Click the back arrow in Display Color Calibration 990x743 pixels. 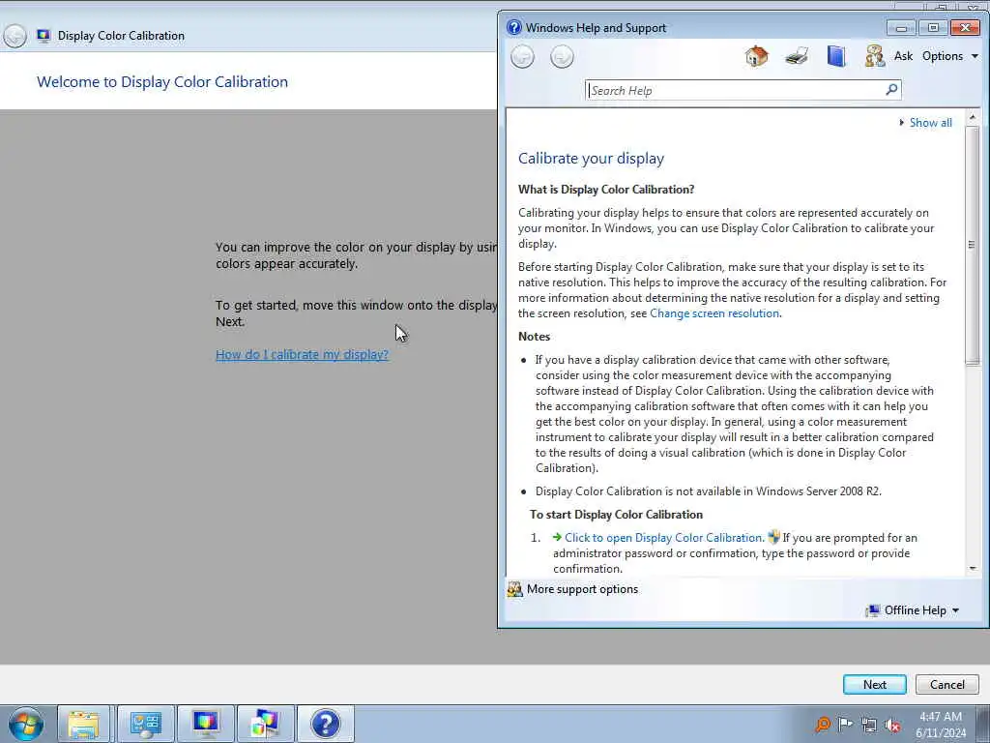(x=15, y=36)
